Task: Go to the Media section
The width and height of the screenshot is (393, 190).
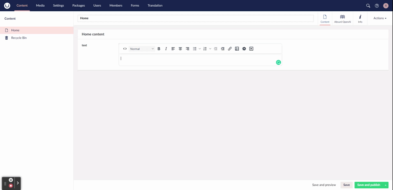Action: [x=40, y=5]
